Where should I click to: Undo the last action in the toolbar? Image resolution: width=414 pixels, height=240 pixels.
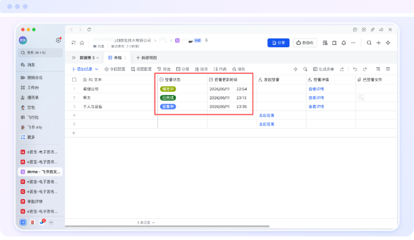(355, 69)
